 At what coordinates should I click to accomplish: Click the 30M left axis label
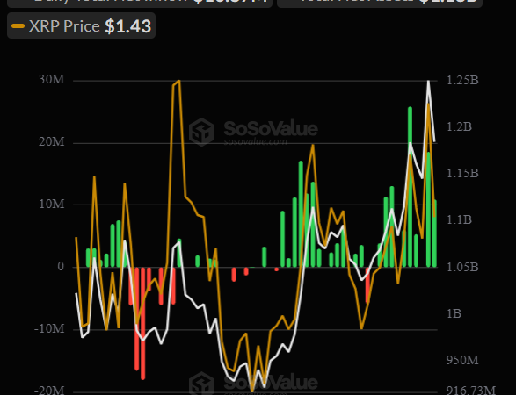pos(52,80)
